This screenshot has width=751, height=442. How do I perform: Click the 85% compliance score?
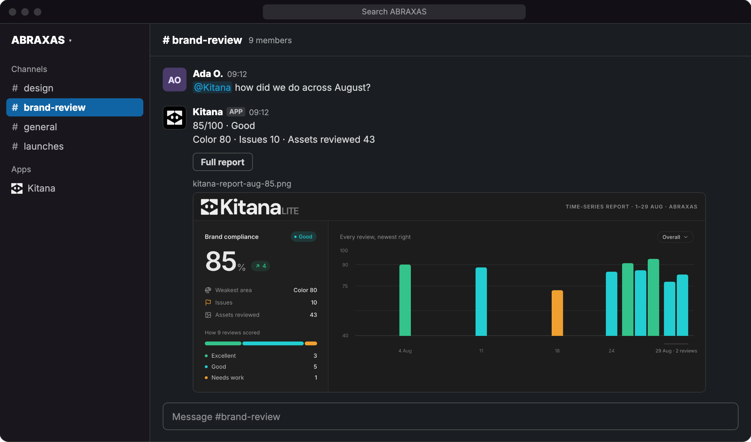[225, 261]
